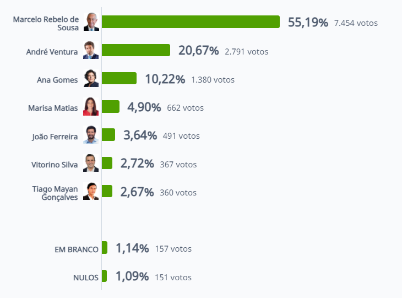
Task: Click the 2,67% percentage for Tiago Mayan
Action: (x=137, y=192)
